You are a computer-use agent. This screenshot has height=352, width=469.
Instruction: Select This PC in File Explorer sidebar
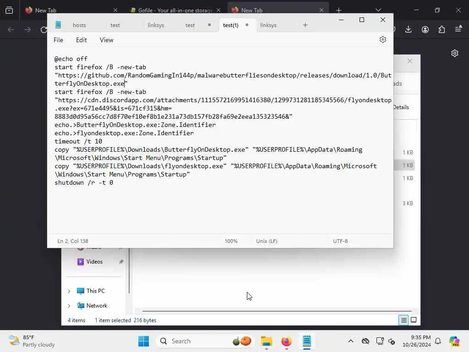tap(95, 291)
